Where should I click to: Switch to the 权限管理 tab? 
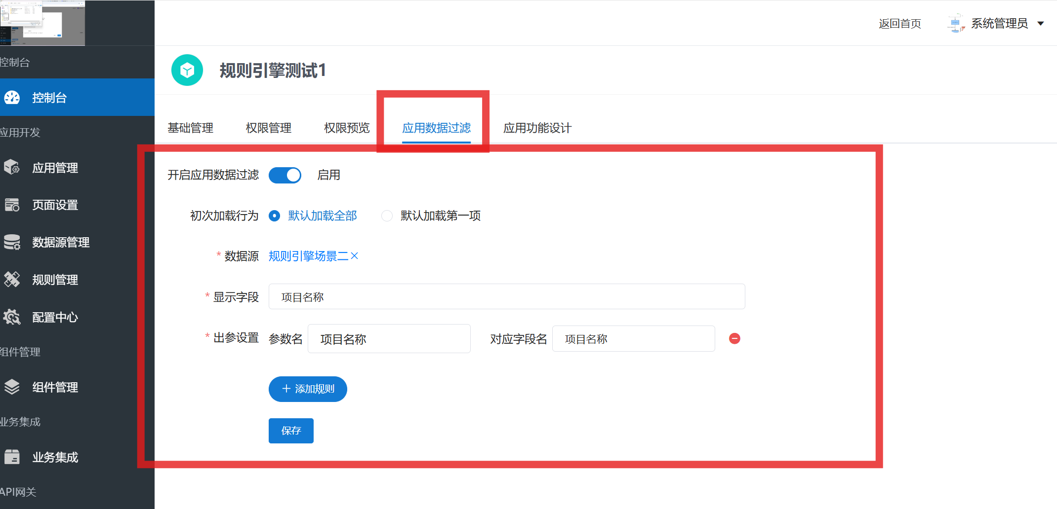click(268, 128)
